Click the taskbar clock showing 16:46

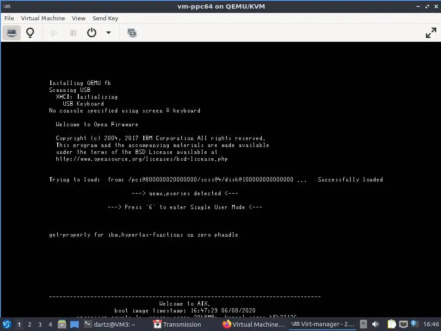pos(431,325)
